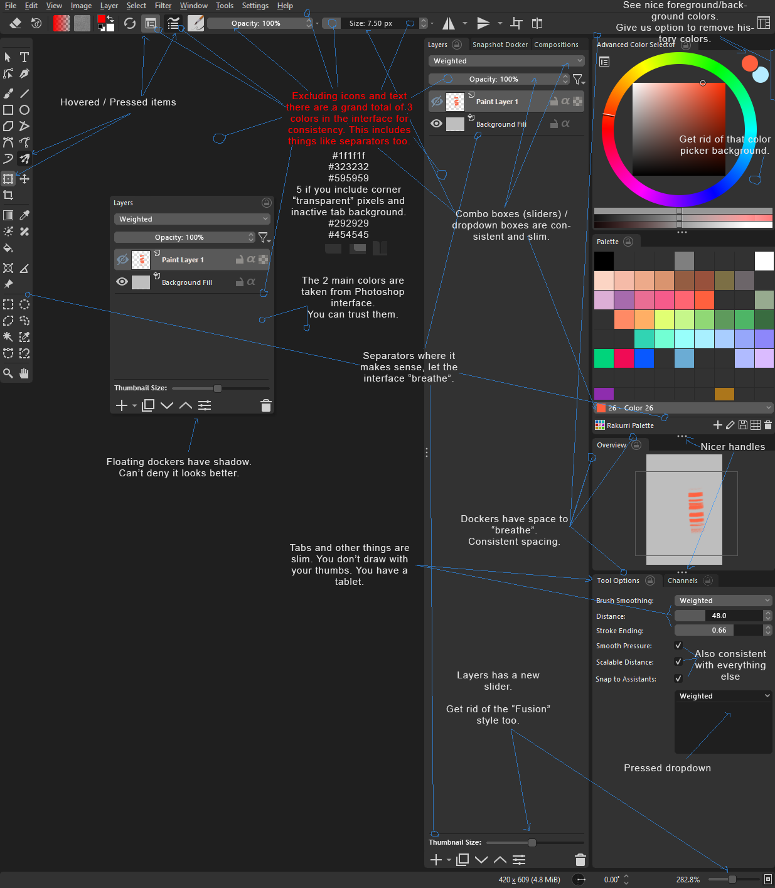Open the File menu
775x888 pixels.
[x=11, y=6]
